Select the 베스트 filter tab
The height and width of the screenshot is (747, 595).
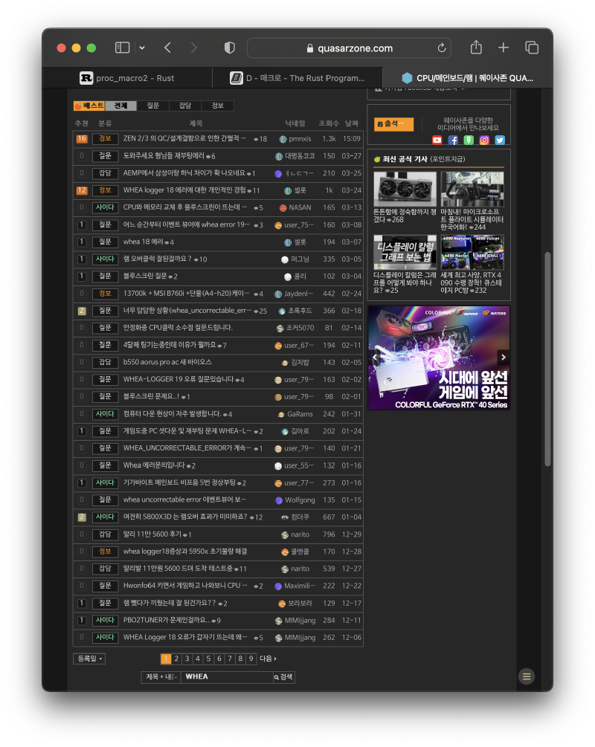89,106
